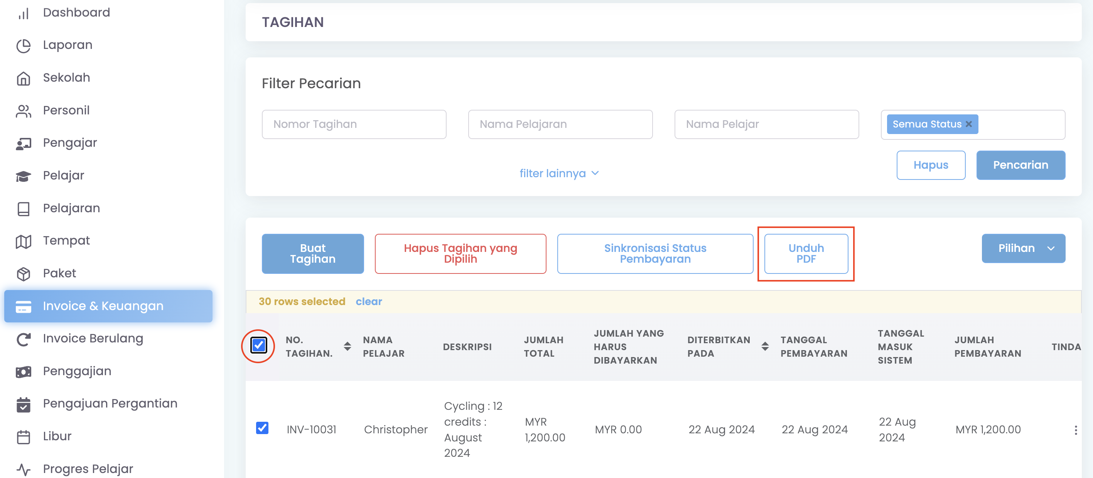Uncheck the INV-10031 row checkbox
Screen dimensions: 1093x478
pyautogui.click(x=262, y=428)
